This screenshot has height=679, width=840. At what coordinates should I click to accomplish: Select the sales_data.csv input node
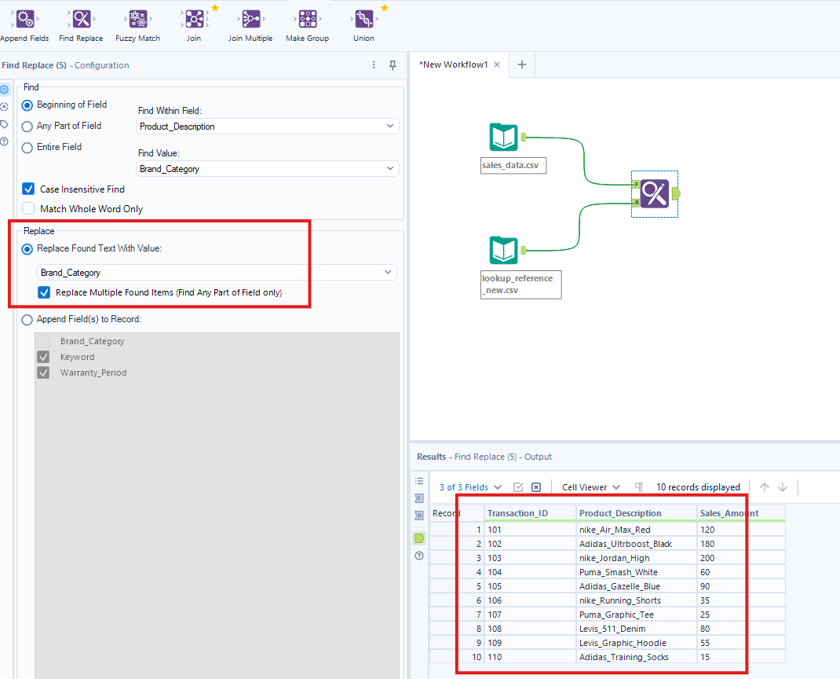click(503, 138)
